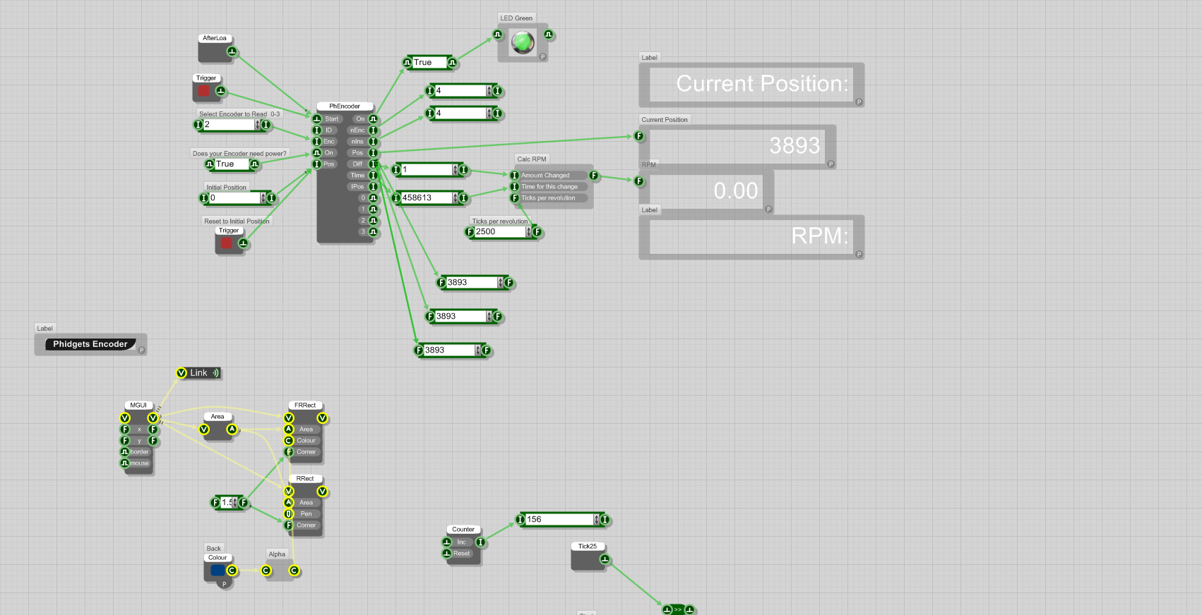This screenshot has width=1202, height=615.
Task: Click the Counter Reset trigger input connector
Action: tap(447, 554)
